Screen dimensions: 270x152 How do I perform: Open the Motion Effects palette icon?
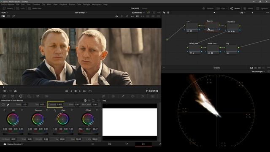(46, 96)
